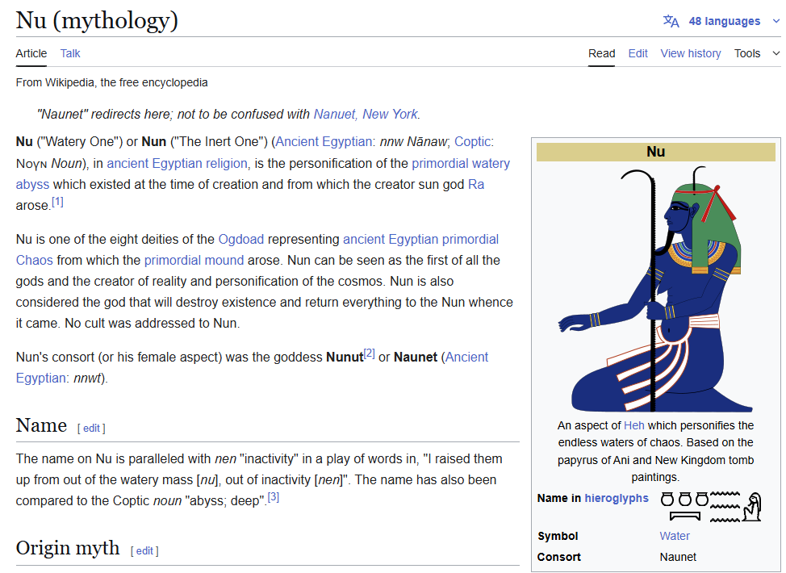
Task: Open the Talk tab
Action: coord(70,53)
